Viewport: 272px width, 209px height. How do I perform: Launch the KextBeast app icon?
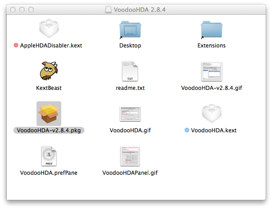tap(49, 71)
